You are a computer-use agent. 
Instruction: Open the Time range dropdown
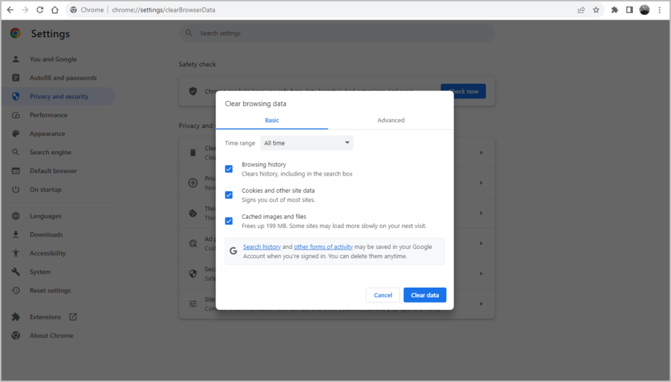coord(307,143)
